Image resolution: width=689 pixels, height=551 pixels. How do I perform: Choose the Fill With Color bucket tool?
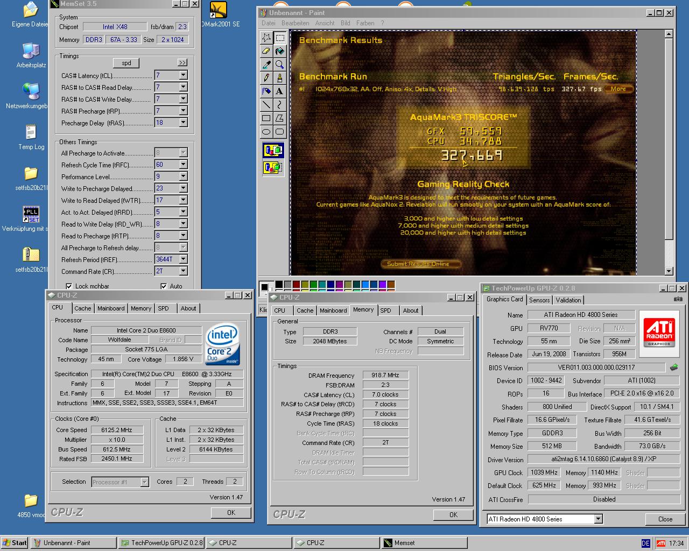280,51
